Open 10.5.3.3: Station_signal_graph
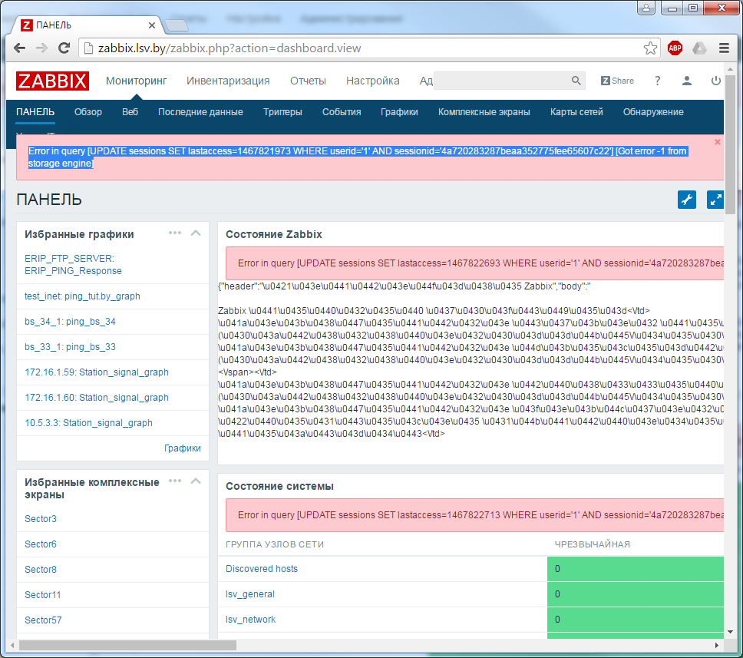Image resolution: width=743 pixels, height=658 pixels. click(x=88, y=423)
